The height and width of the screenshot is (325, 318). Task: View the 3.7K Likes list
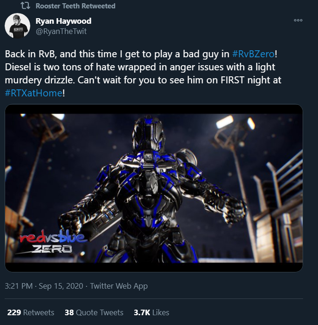[151, 312]
